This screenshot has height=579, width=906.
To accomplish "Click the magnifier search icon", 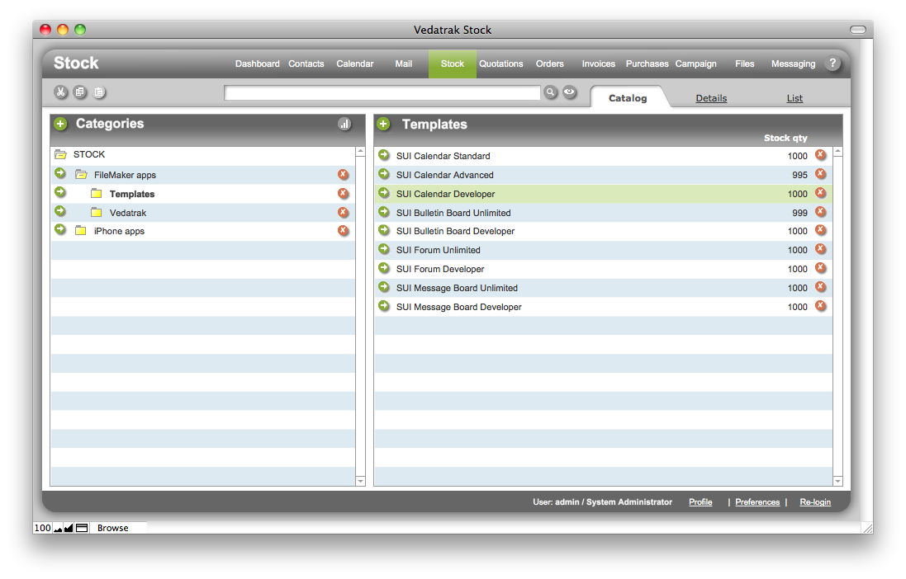I will click(551, 92).
